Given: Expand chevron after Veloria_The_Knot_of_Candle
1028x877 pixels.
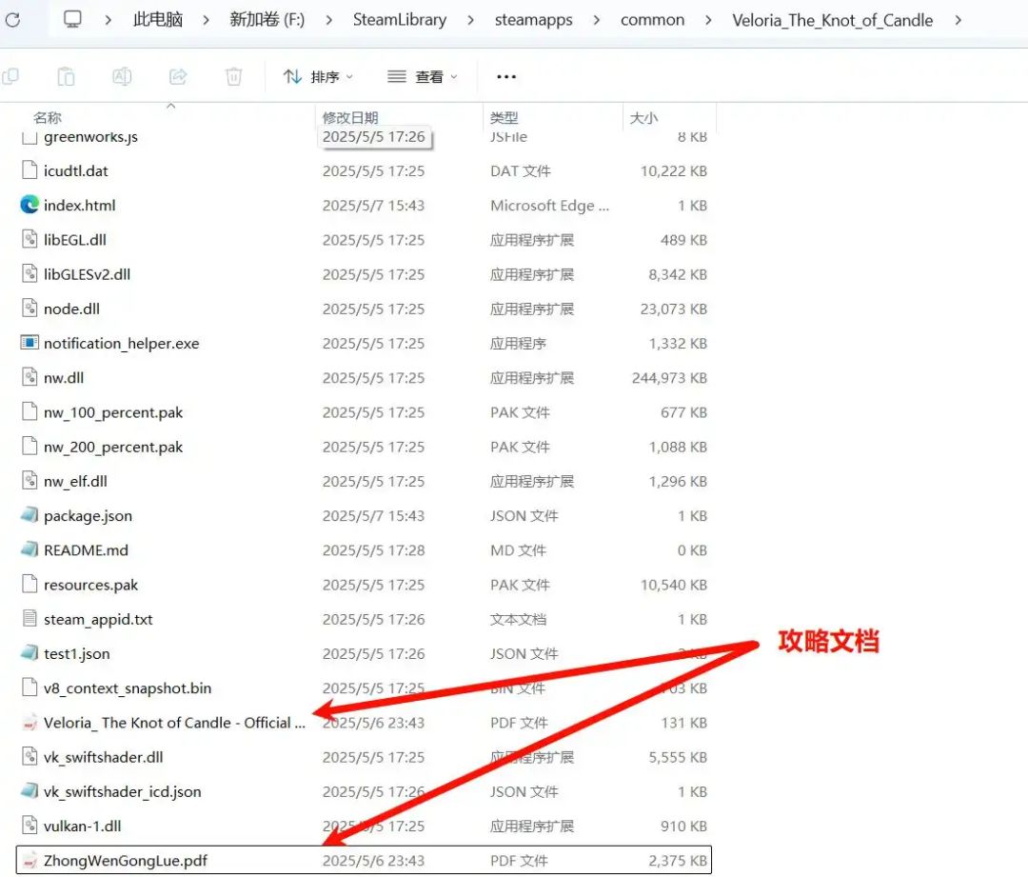Looking at the screenshot, I should [x=959, y=20].
